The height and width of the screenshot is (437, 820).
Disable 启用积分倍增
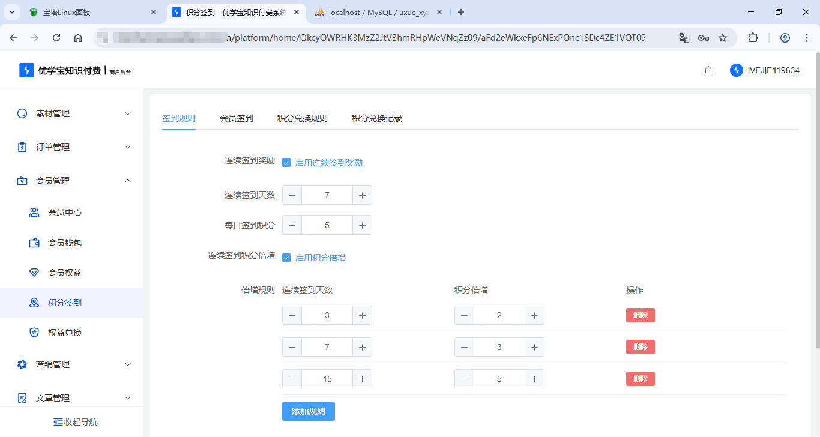(x=286, y=257)
